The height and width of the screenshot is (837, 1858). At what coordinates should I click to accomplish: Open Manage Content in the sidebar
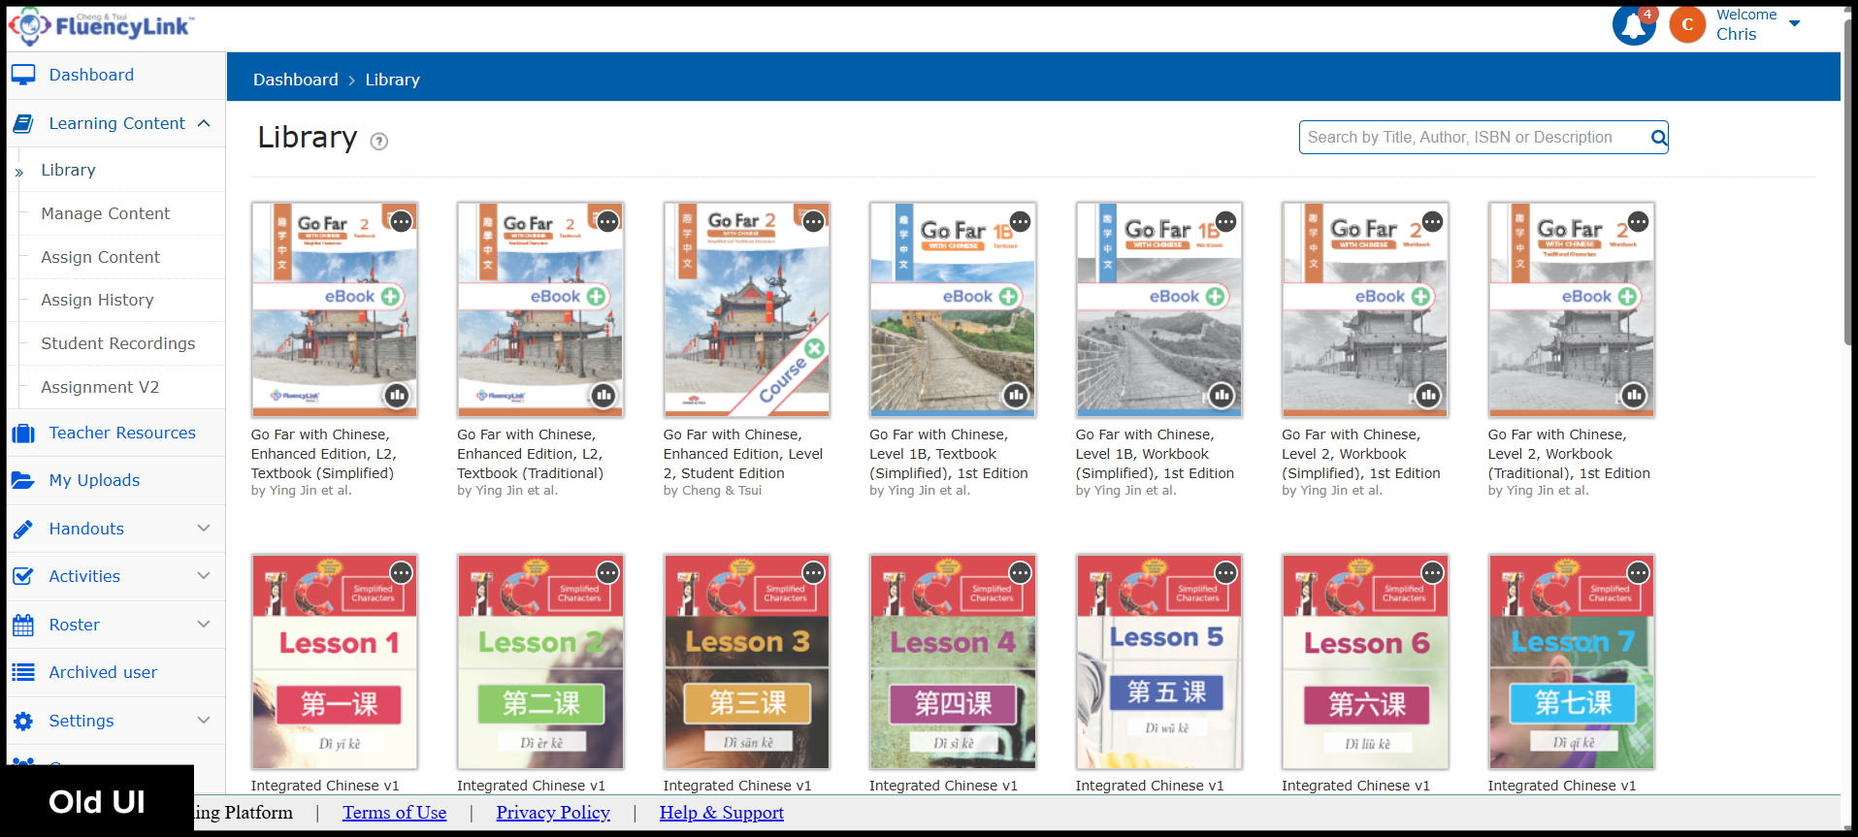(105, 213)
